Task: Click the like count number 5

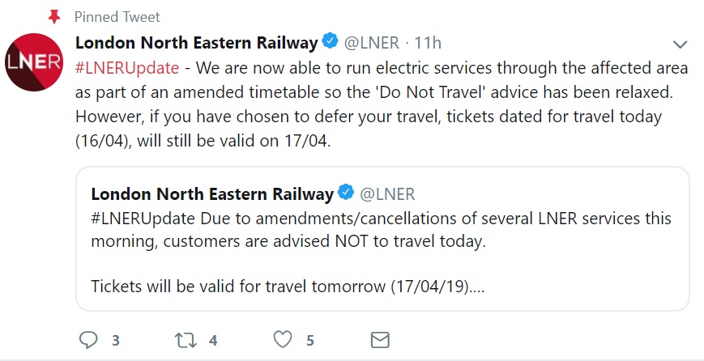Action: point(309,341)
